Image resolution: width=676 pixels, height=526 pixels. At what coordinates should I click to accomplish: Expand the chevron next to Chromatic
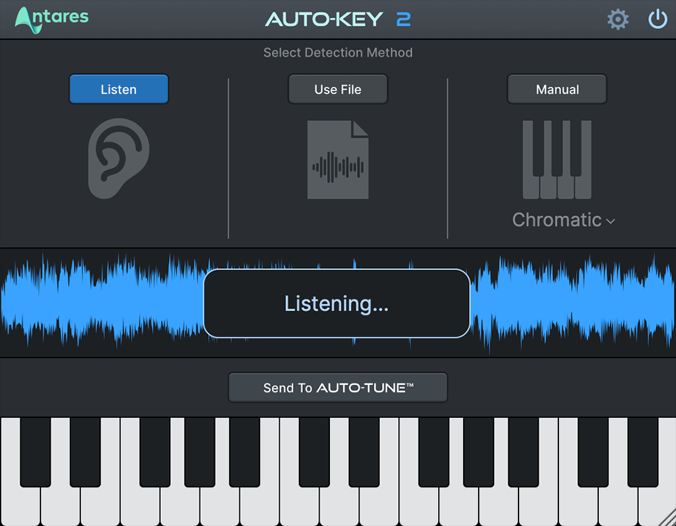click(x=610, y=221)
